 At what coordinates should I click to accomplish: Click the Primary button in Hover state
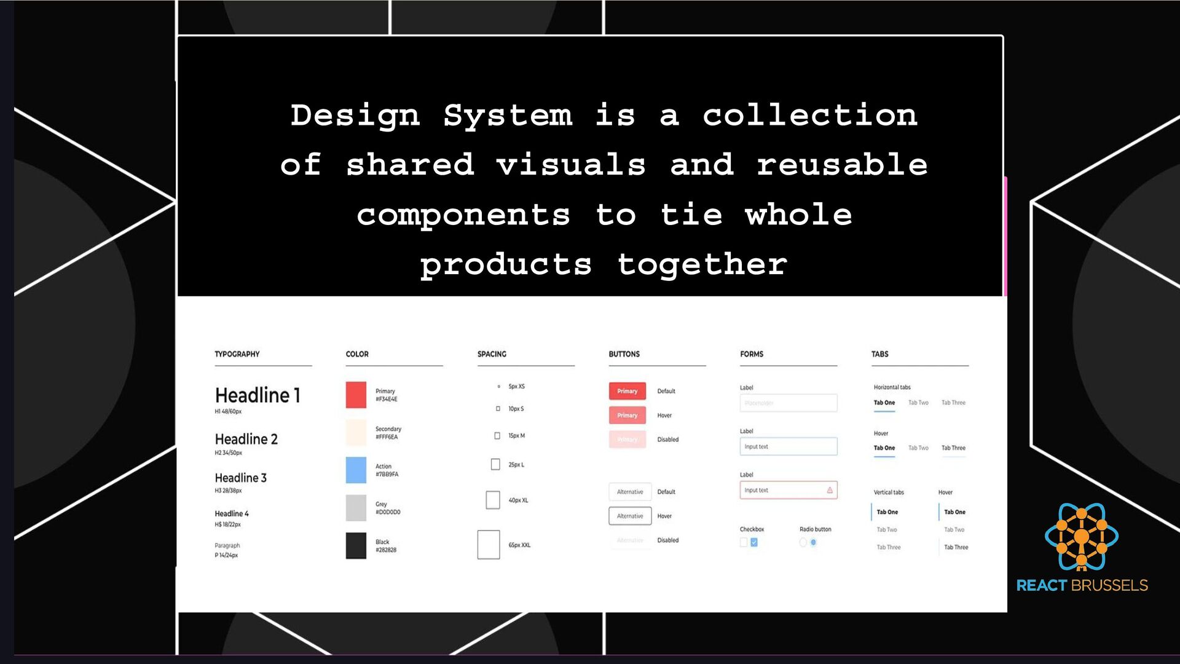pyautogui.click(x=627, y=416)
